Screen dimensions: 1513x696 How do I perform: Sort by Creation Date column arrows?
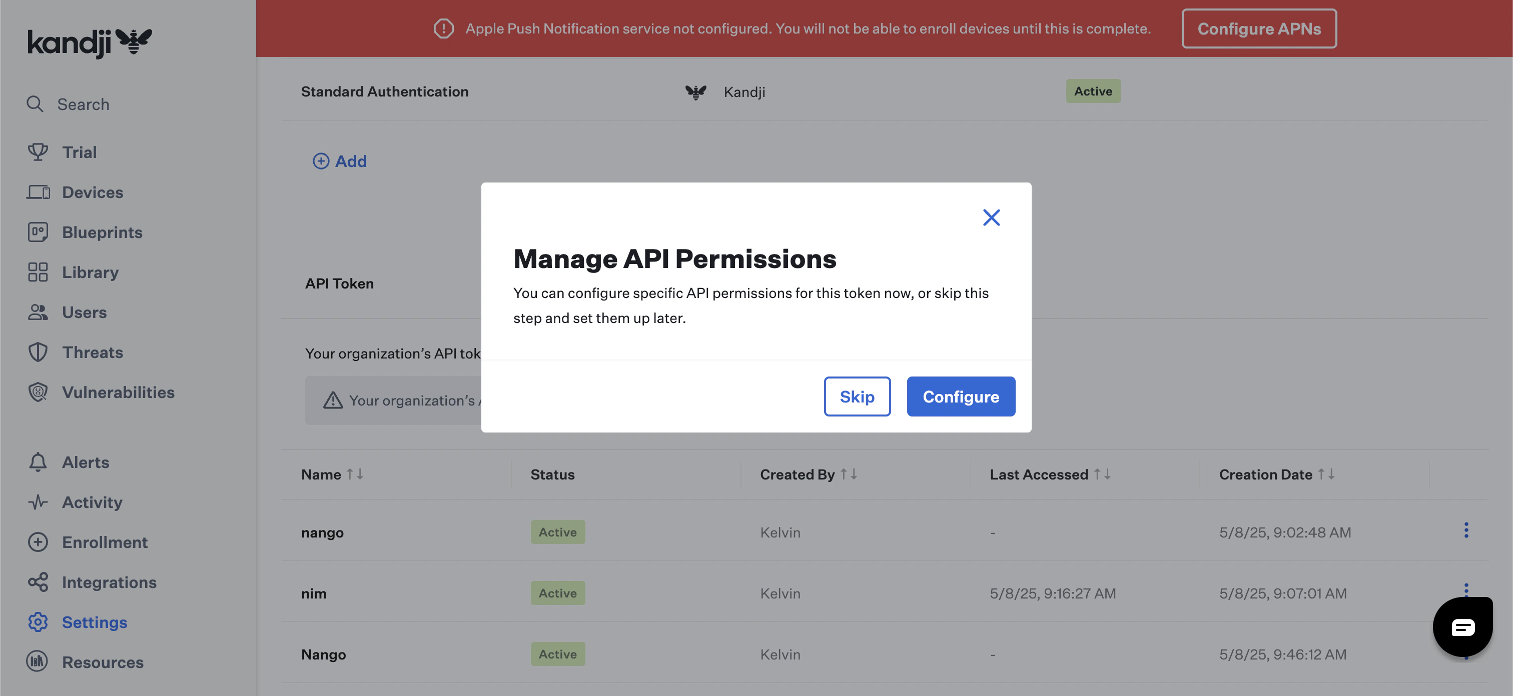tap(1326, 474)
